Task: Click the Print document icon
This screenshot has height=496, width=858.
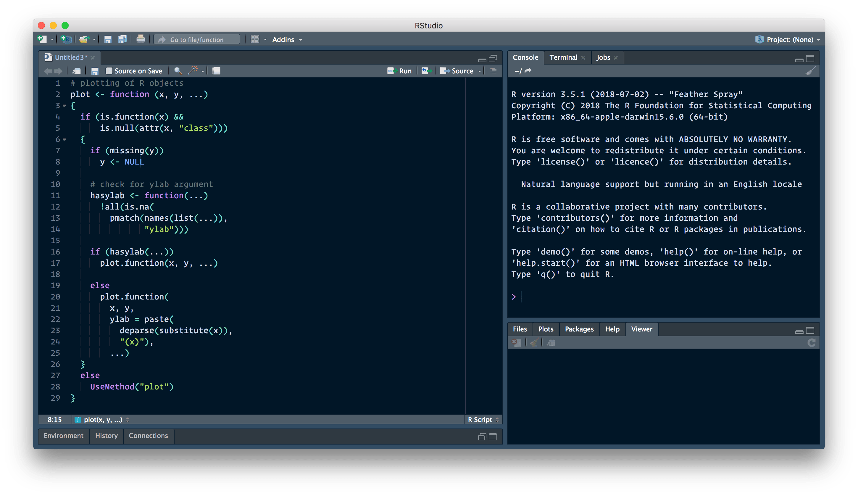Action: (x=141, y=39)
